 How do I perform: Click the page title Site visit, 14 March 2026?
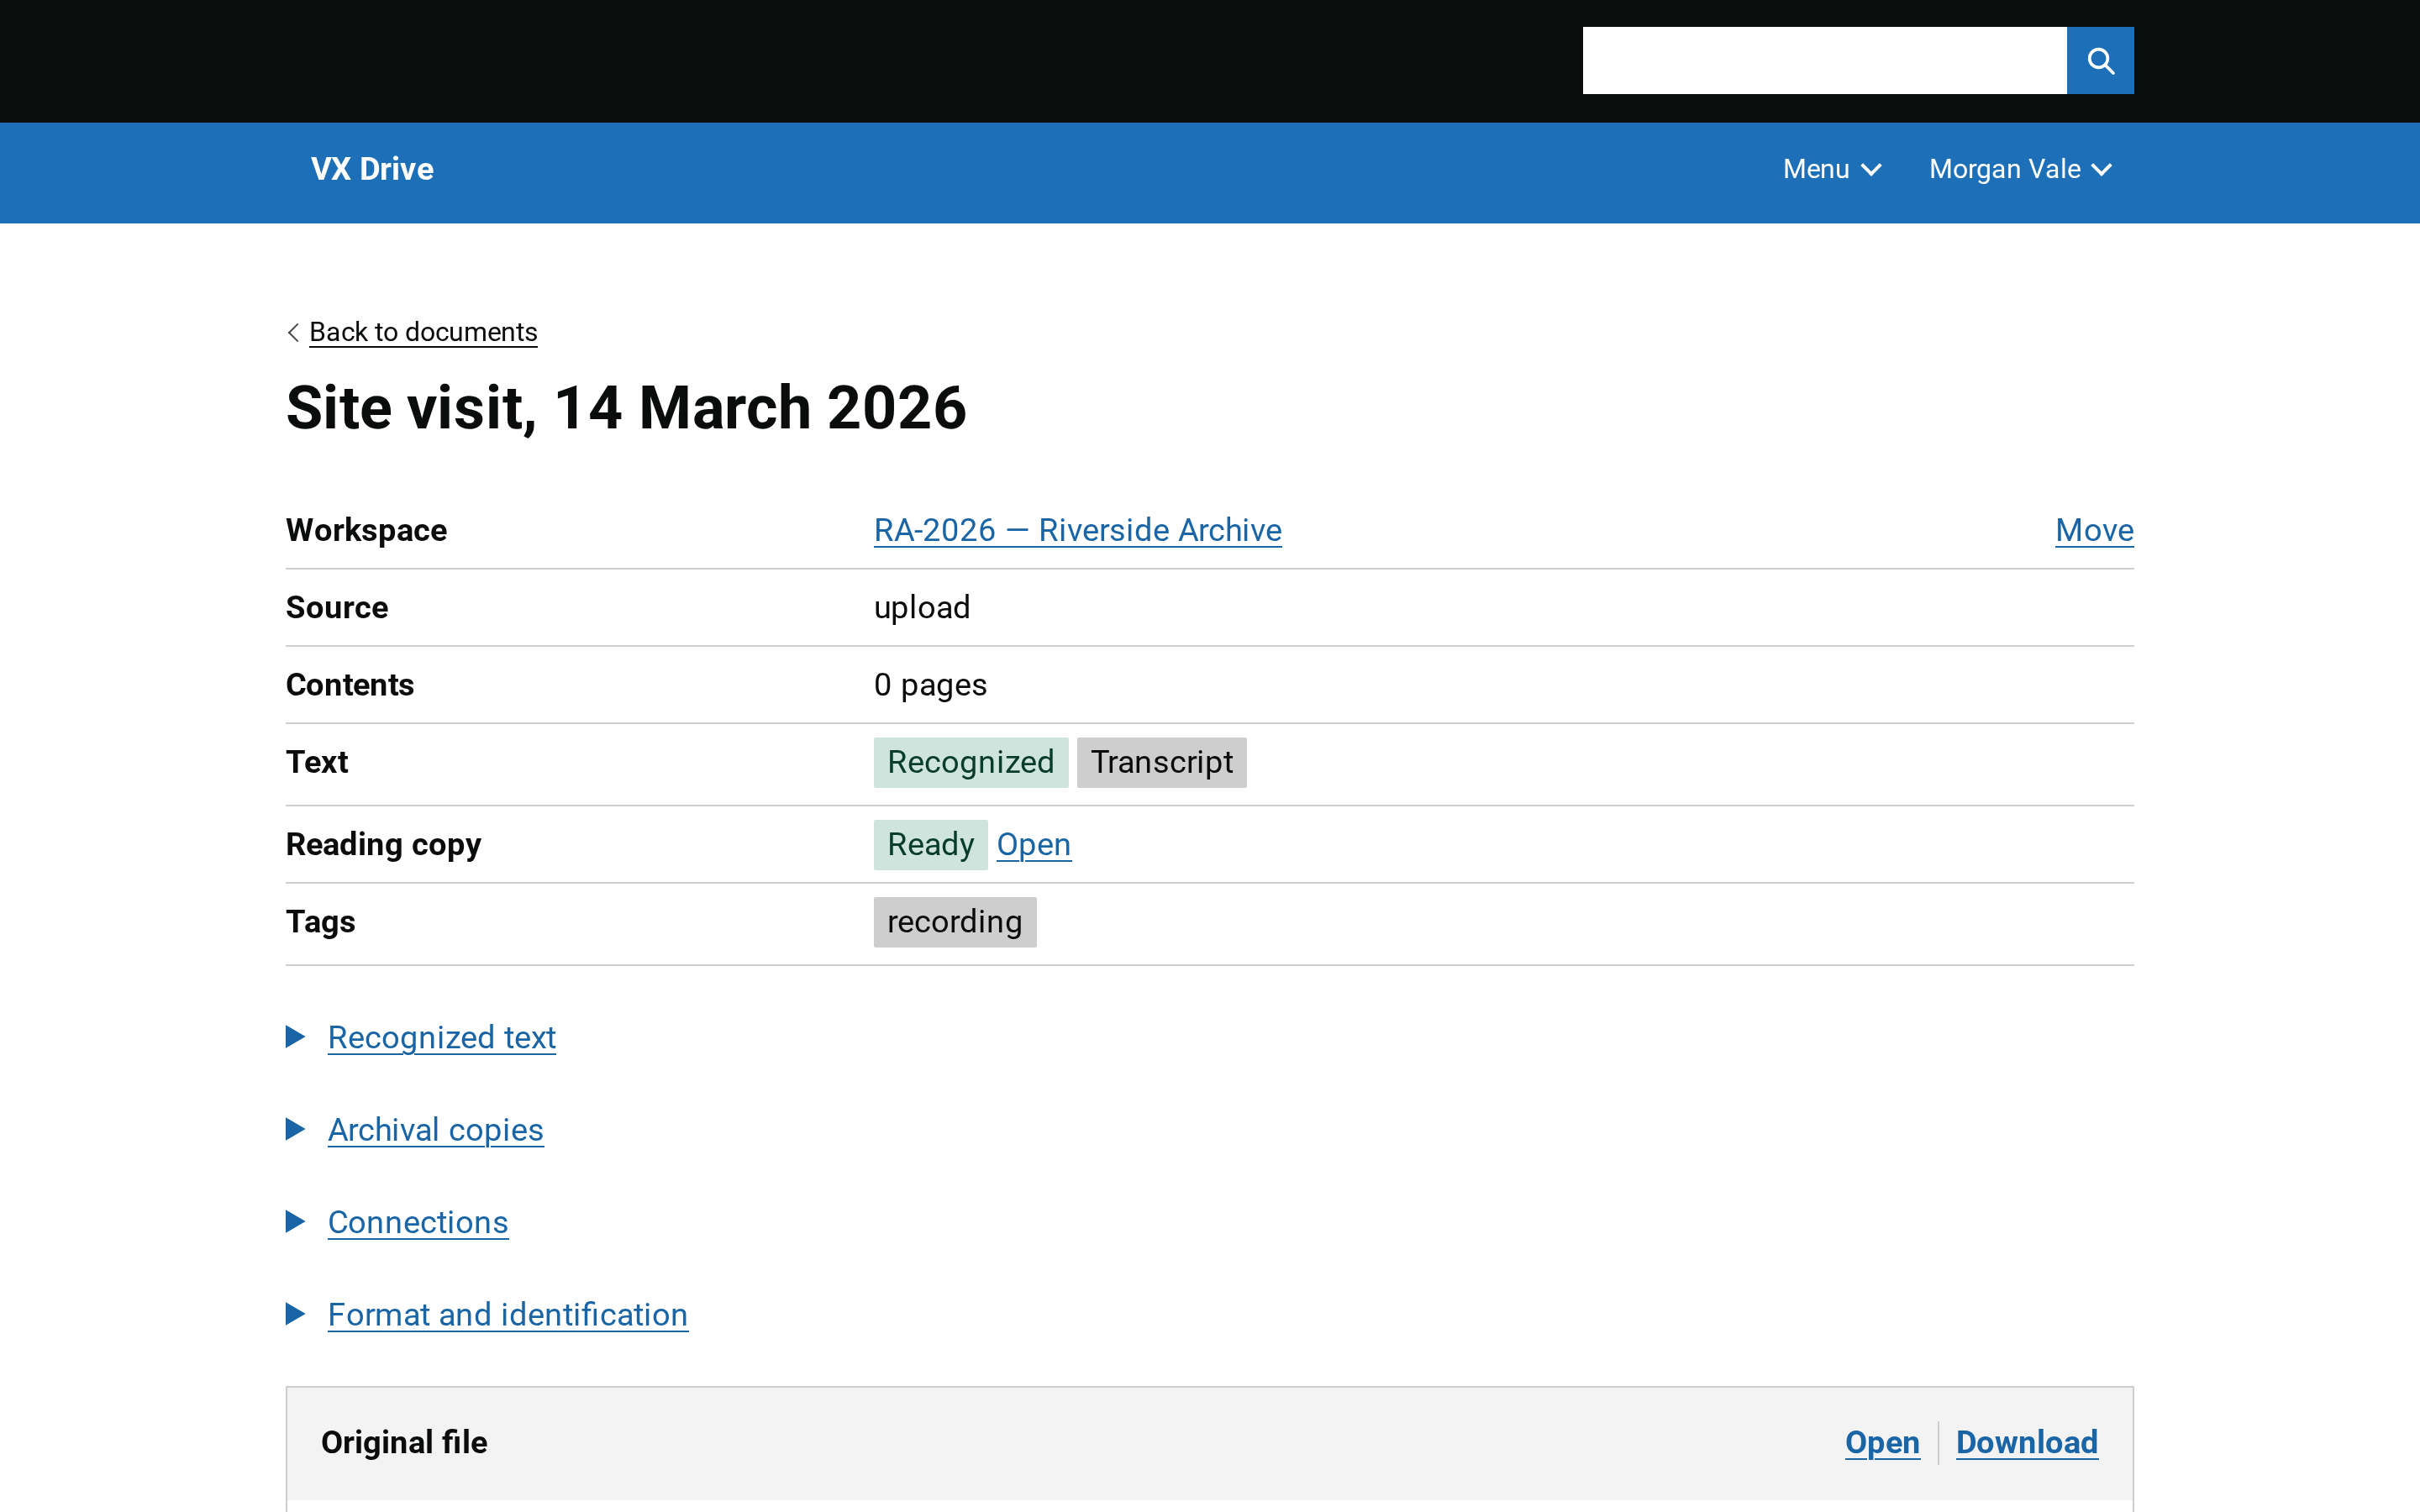626,408
